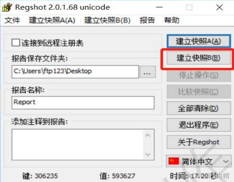Open the 报告 menu

point(147,20)
